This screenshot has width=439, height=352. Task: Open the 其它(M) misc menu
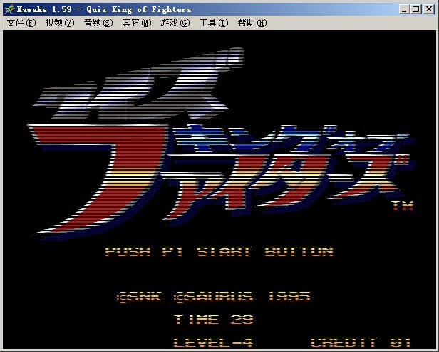pos(137,23)
